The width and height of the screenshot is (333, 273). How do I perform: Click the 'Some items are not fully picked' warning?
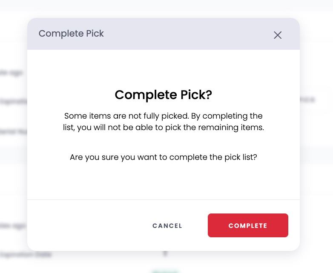[x=126, y=116]
